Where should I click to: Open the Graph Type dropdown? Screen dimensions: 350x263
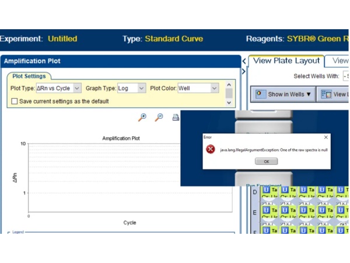[141, 88]
